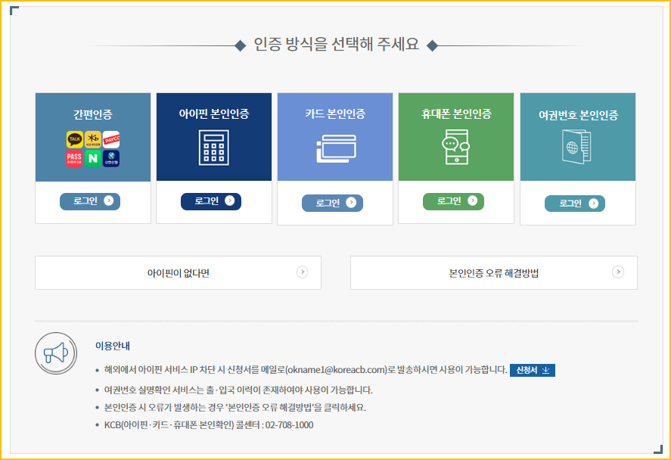This screenshot has width=671, height=460.
Task: Download the 신청서 application form
Action: [x=532, y=370]
